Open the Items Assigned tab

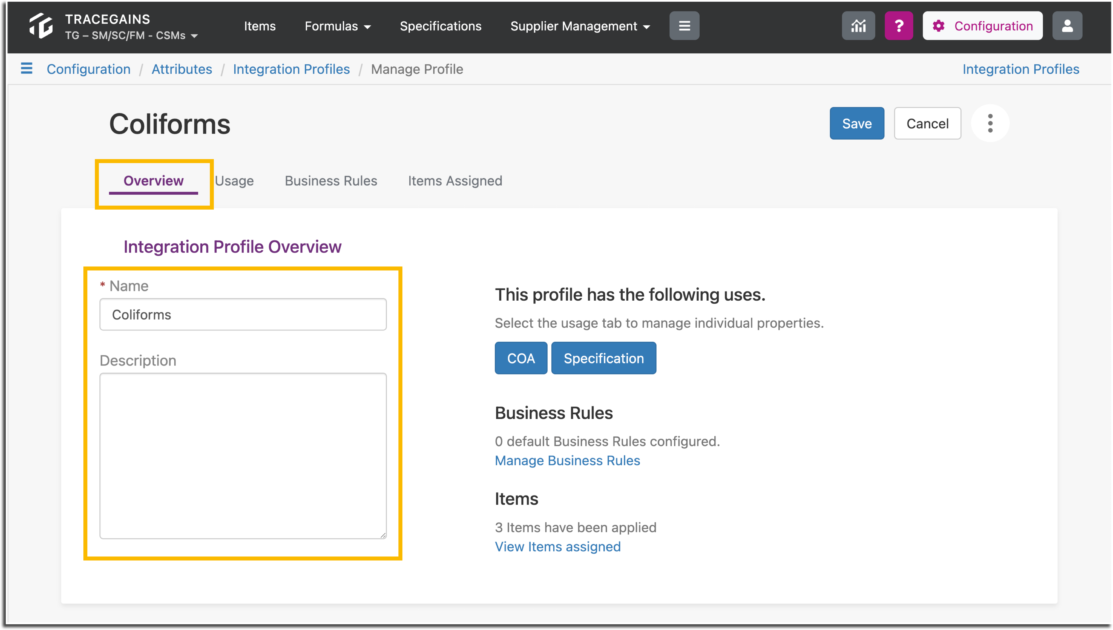(x=455, y=181)
